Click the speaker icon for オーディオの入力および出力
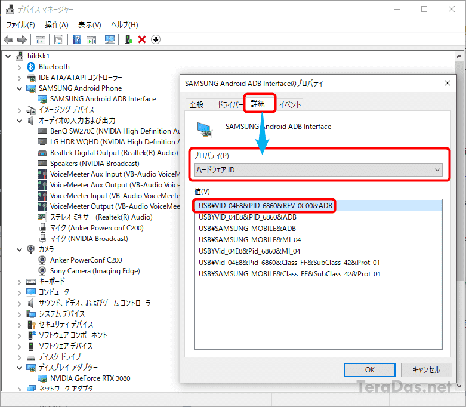466x407 pixels. (31, 120)
